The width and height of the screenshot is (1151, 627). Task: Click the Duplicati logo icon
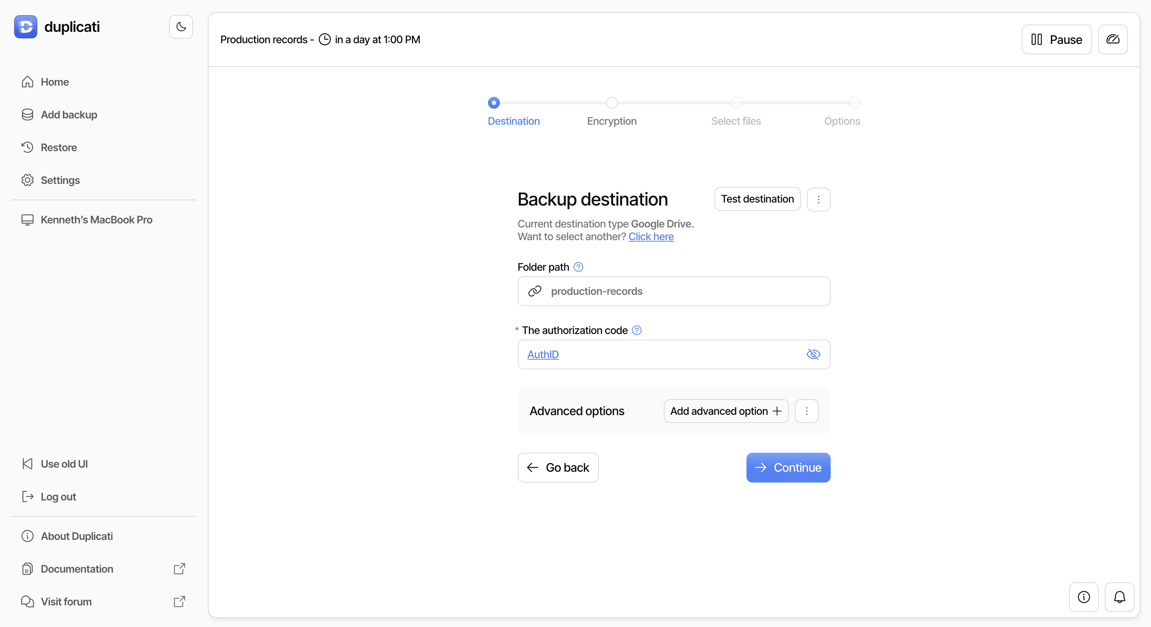(25, 27)
